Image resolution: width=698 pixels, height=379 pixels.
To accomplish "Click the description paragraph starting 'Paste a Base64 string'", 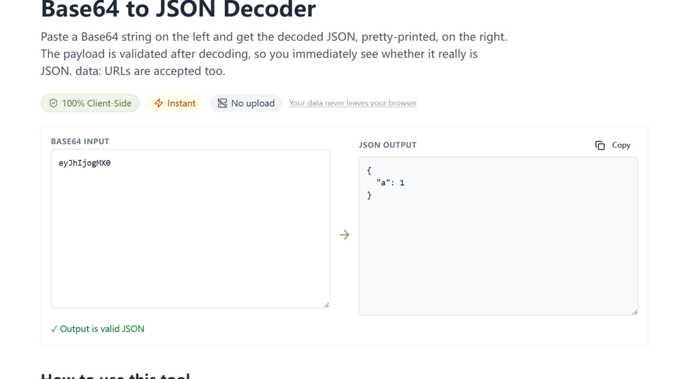I will pos(274,54).
